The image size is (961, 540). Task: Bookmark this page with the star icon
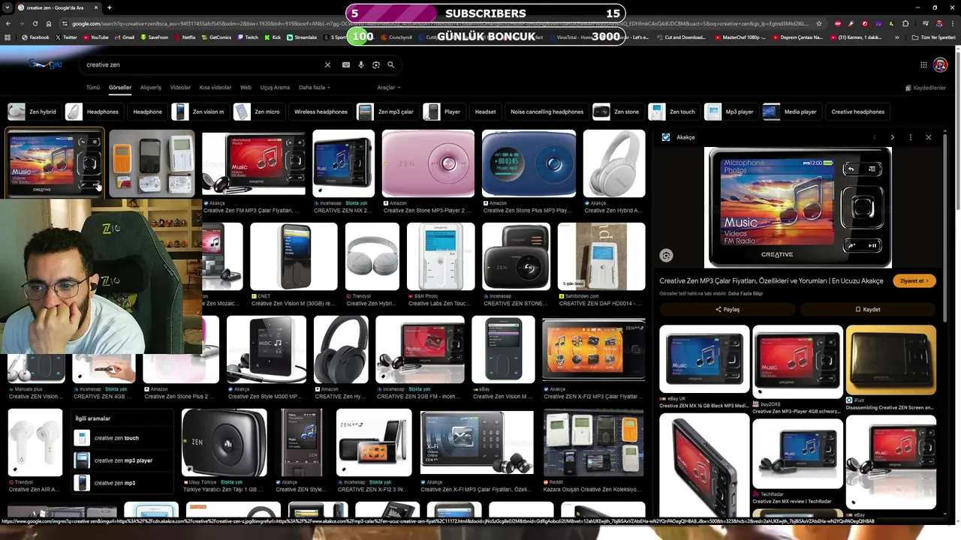tap(818, 23)
